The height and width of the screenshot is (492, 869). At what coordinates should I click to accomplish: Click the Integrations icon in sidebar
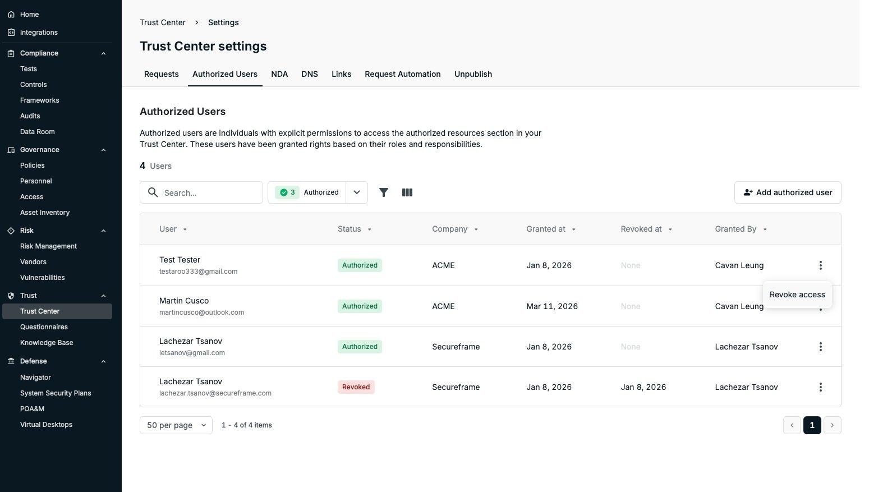11,33
